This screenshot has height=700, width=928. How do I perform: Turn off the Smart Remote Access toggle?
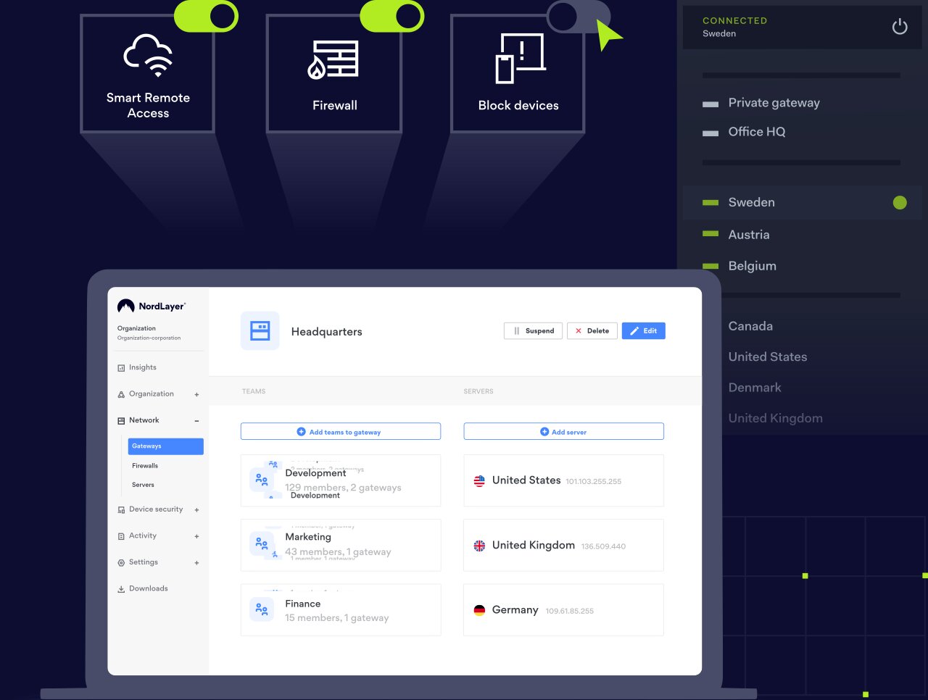point(206,16)
